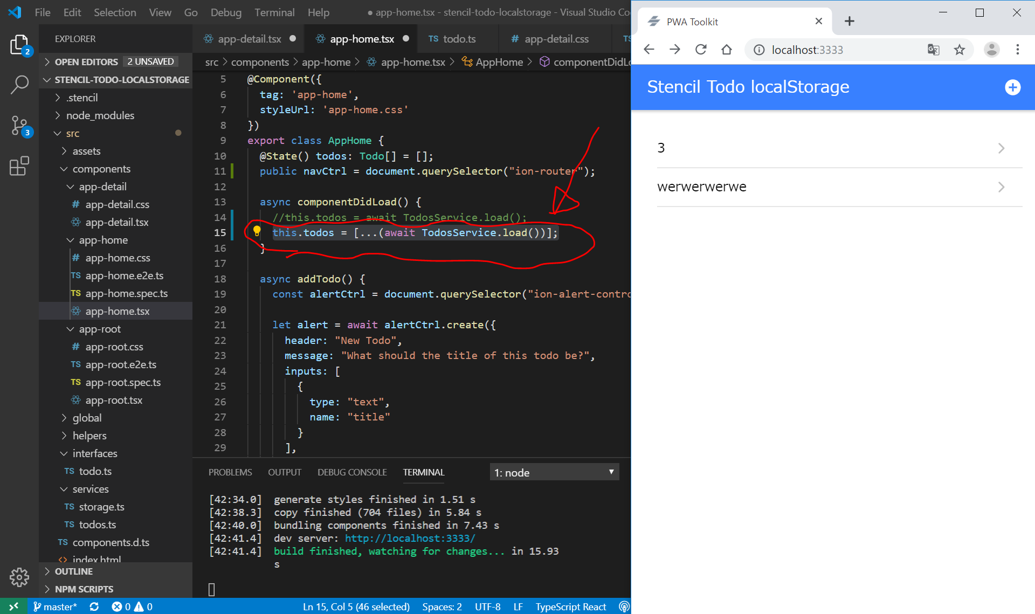The image size is (1035, 614).
Task: Open the Search view in activity bar
Action: [19, 85]
